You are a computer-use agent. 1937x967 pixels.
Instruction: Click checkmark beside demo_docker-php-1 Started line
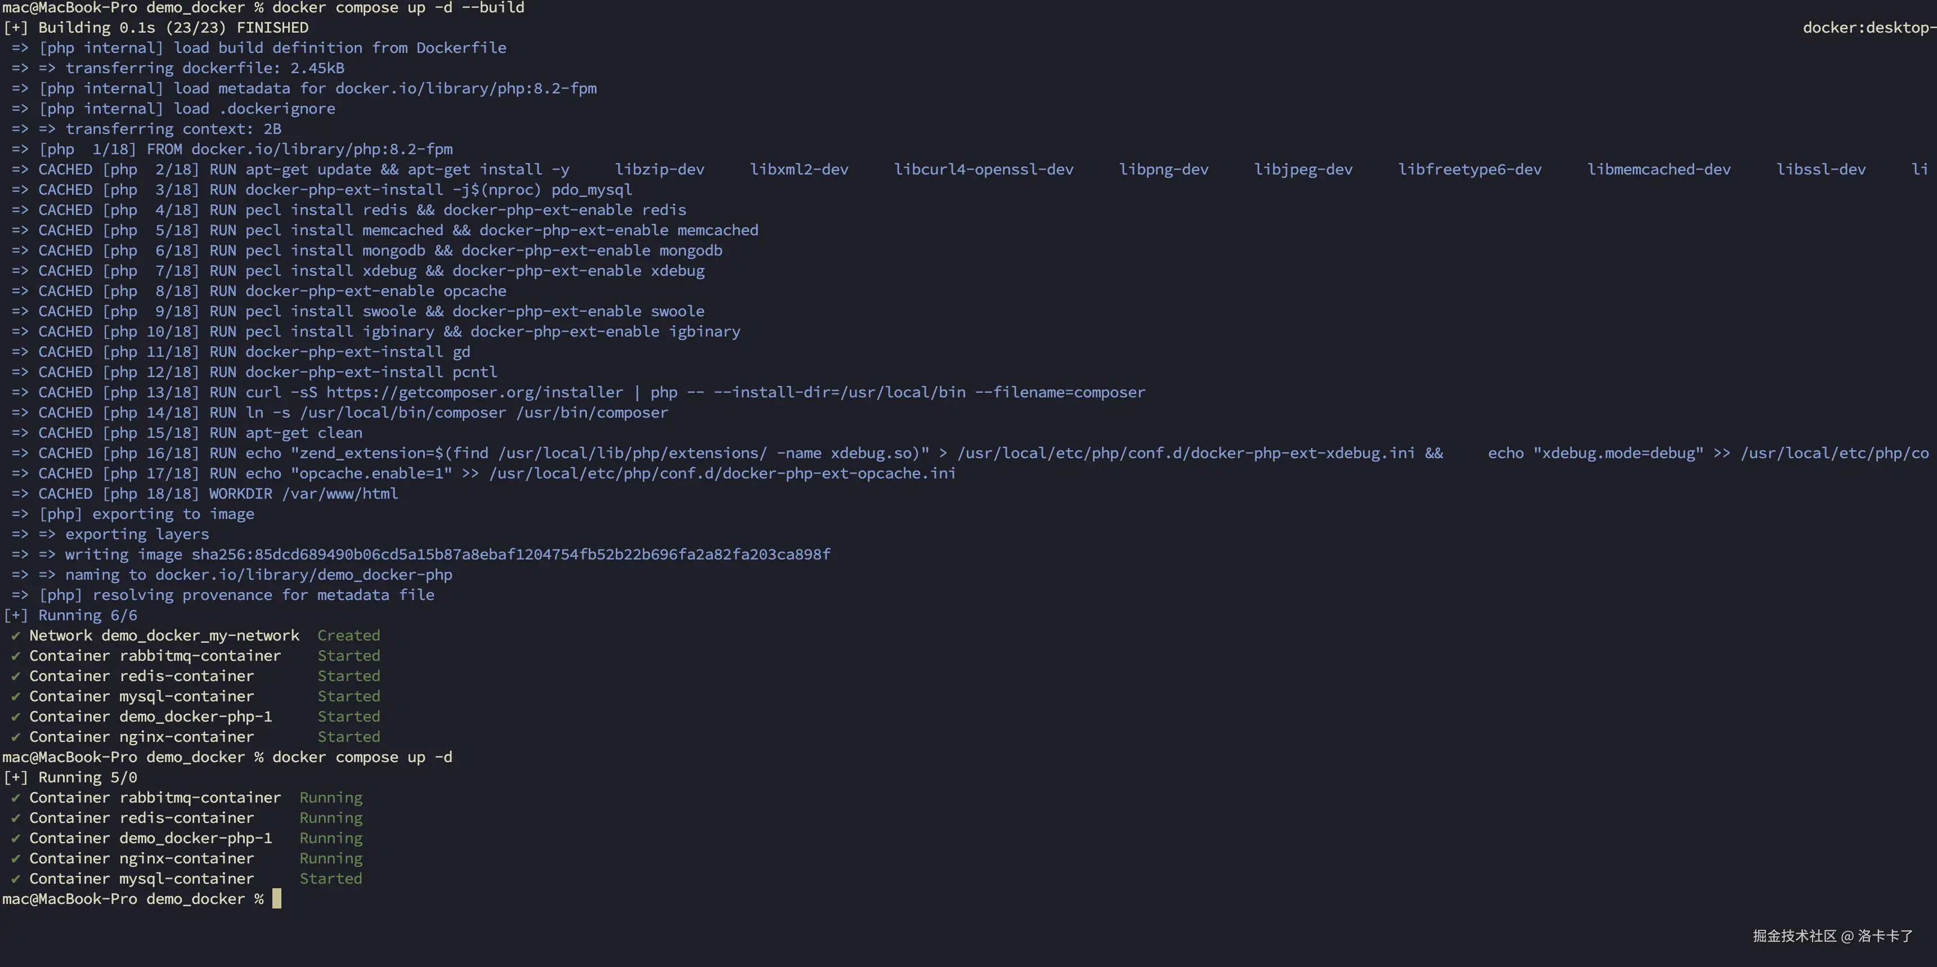click(15, 717)
